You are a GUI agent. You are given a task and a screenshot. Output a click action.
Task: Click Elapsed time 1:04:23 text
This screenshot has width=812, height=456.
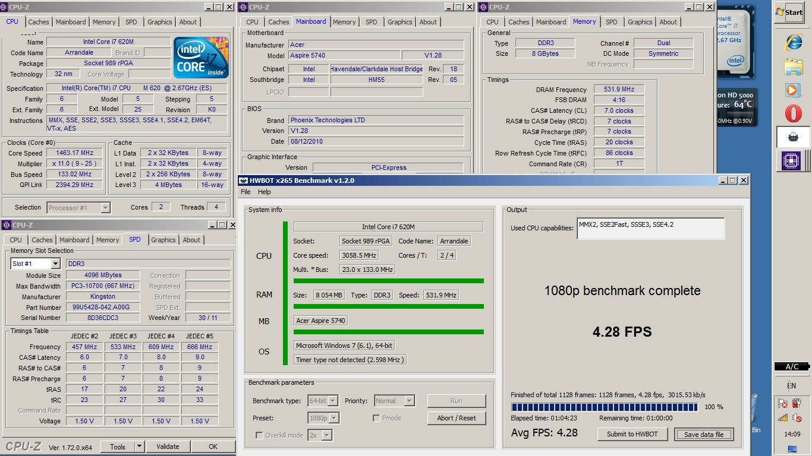544,418
